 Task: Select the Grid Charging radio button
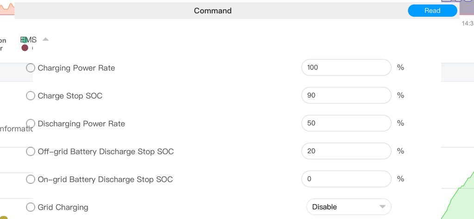(31, 207)
